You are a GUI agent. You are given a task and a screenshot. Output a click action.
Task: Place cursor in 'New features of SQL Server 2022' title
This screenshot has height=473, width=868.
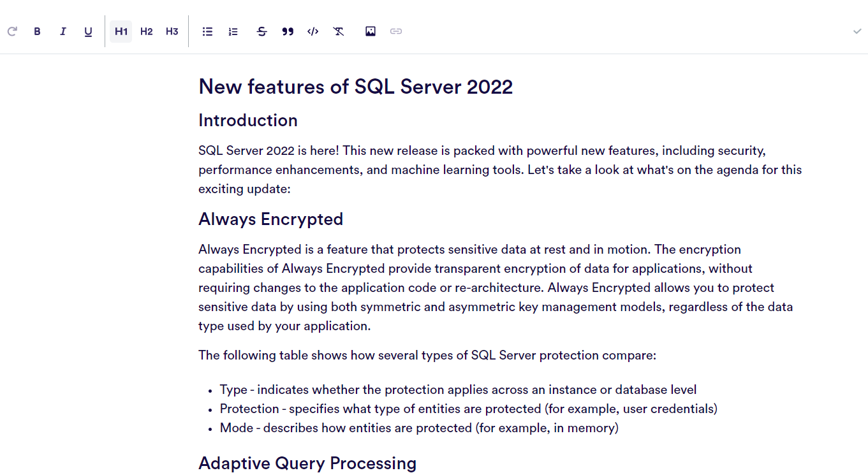click(x=355, y=87)
